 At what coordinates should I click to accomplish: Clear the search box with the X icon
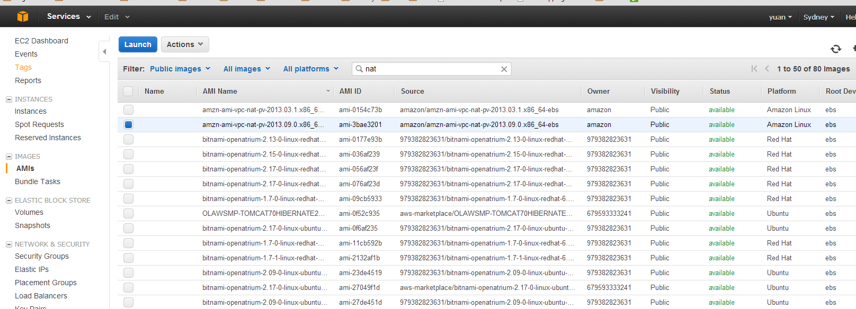pyautogui.click(x=504, y=69)
